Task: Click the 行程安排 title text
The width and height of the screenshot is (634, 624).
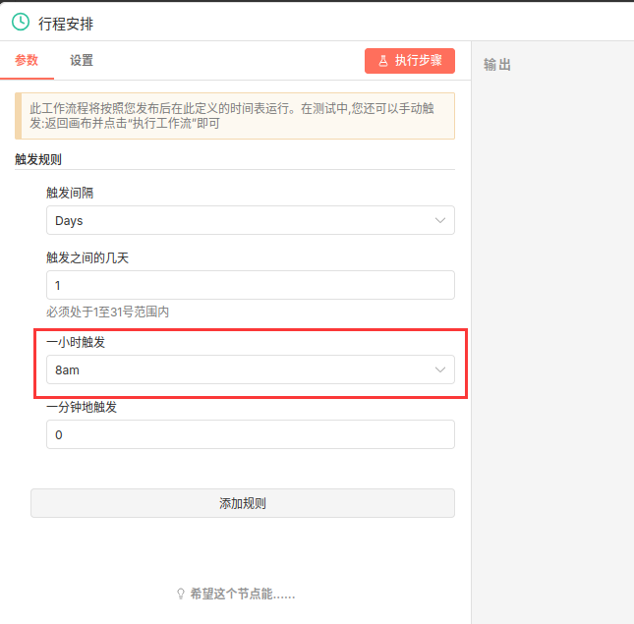Action: coord(66,23)
